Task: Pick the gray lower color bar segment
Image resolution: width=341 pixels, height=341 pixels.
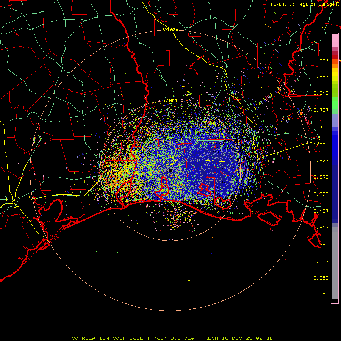Action: pos(335,263)
